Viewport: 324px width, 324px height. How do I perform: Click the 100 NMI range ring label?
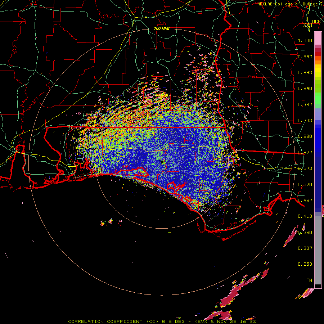162,28
